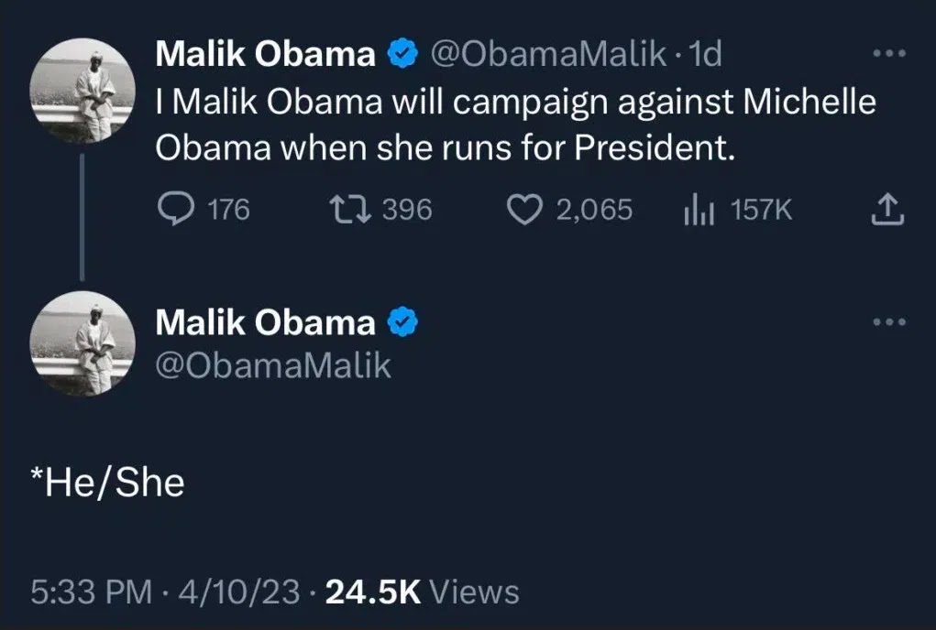Open the top tweet's 1d timestamp
This screenshot has width=936, height=630.
tap(705, 56)
